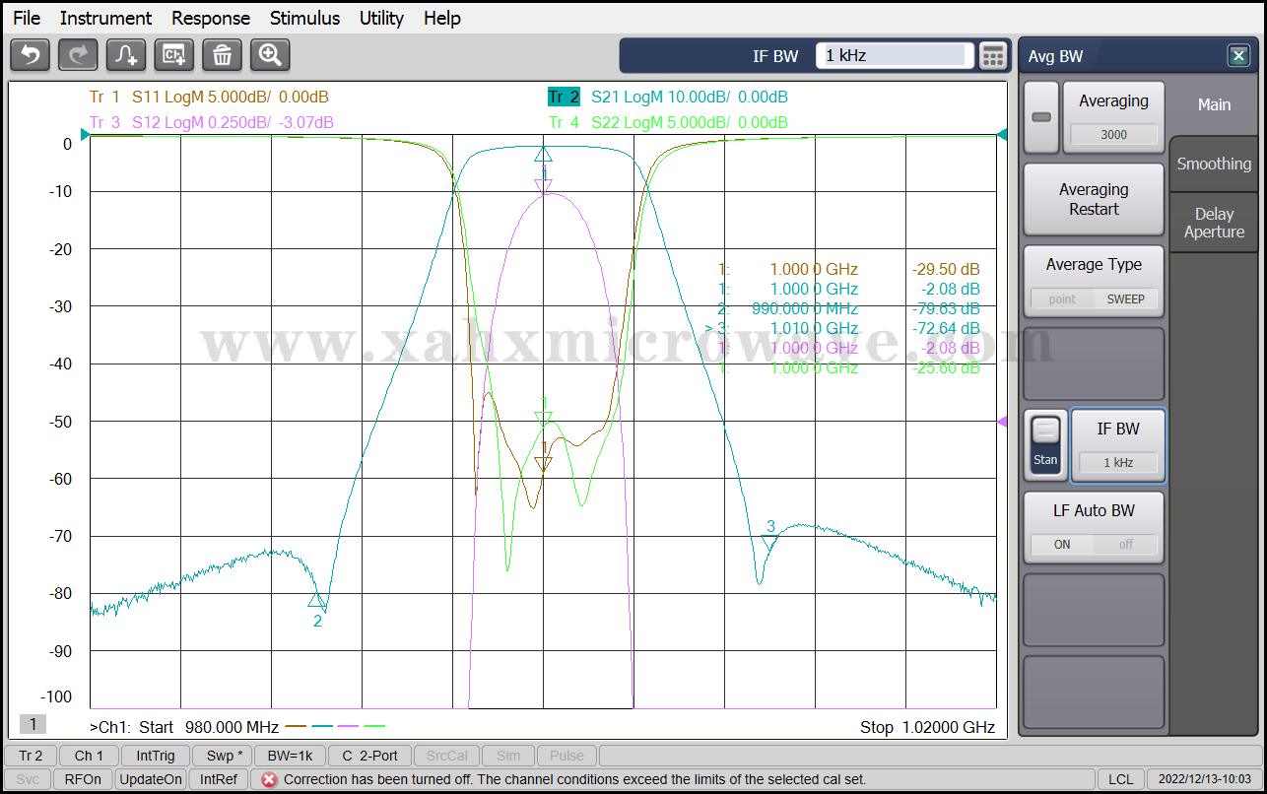Toggle Averaging on/off switch
1267x794 pixels.
coord(1041,117)
